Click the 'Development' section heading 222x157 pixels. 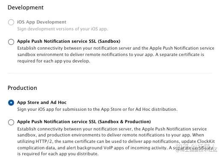[x=26, y=7]
